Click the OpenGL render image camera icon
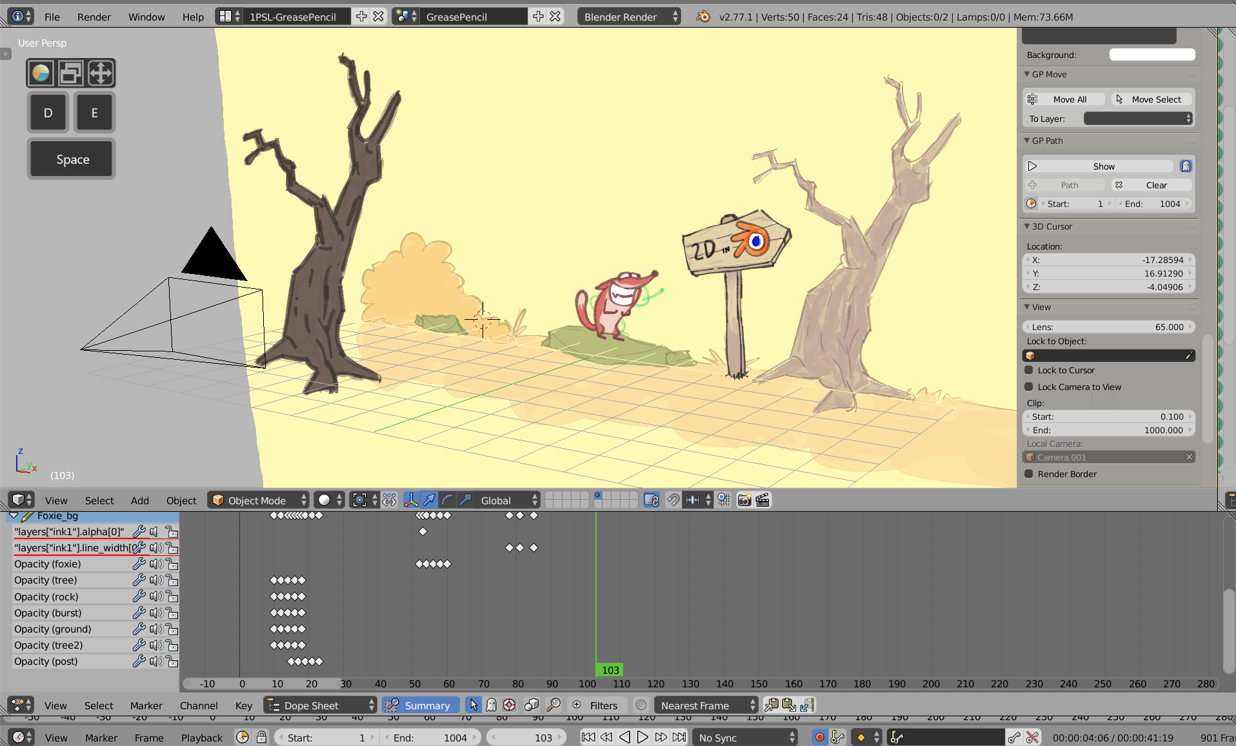 [x=744, y=500]
